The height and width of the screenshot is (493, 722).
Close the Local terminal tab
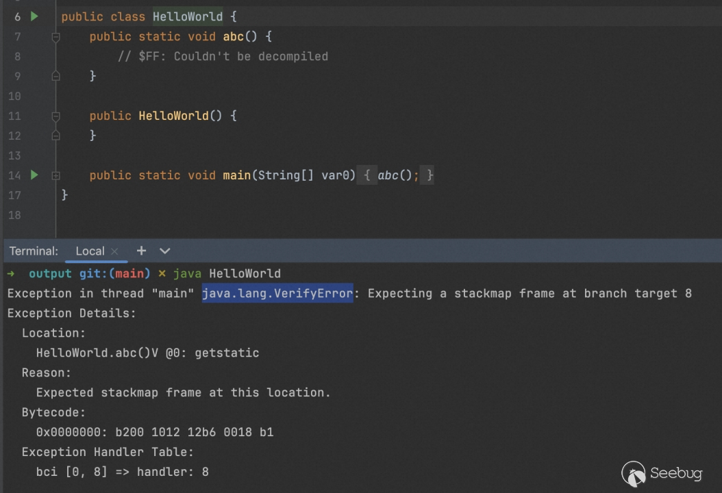(114, 251)
